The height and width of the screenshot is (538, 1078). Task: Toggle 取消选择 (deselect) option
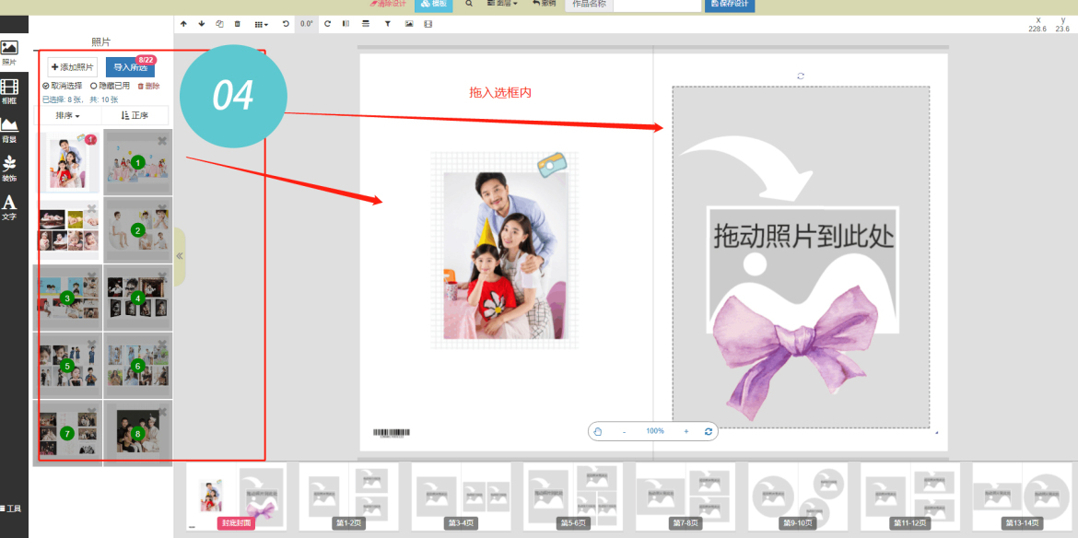[x=63, y=86]
